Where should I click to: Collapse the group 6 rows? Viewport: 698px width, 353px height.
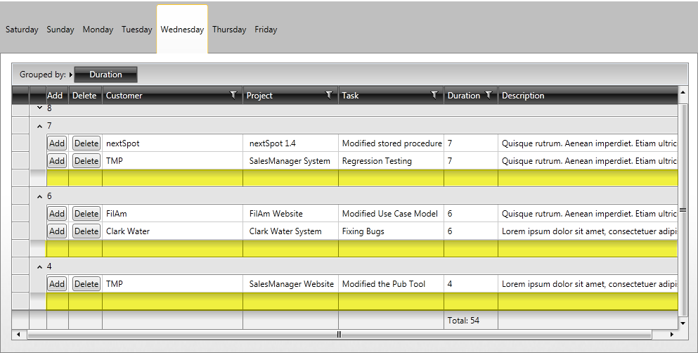point(39,197)
